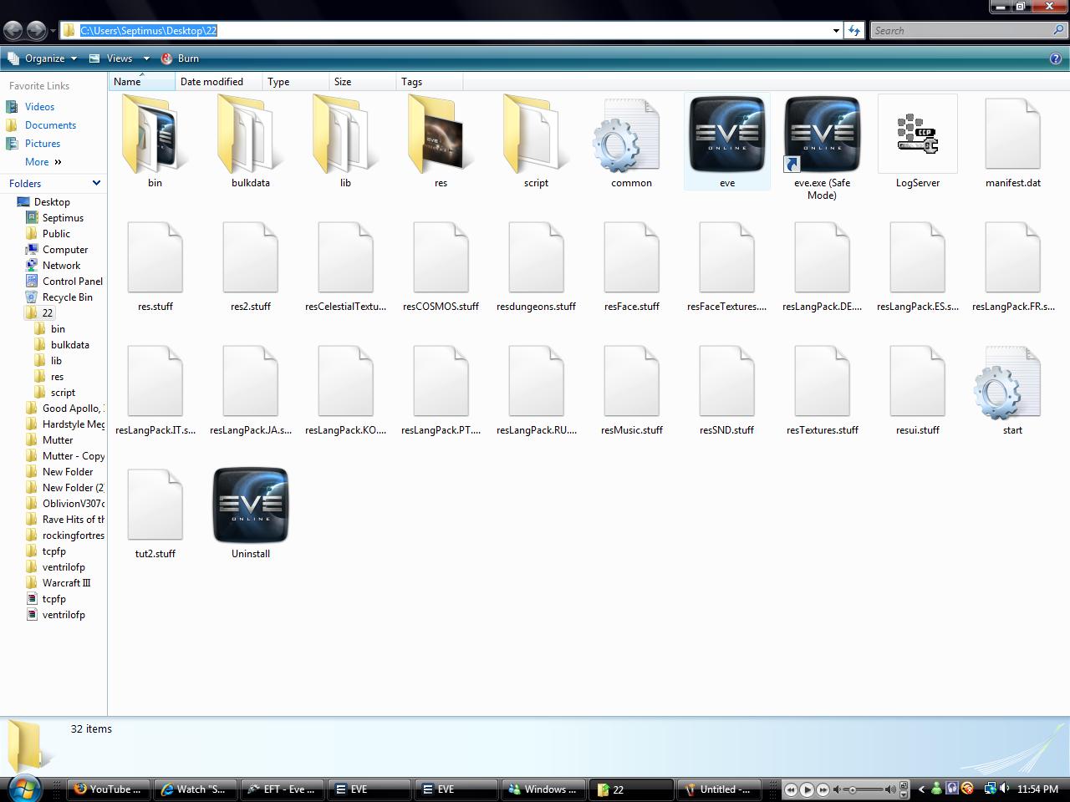1070x802 pixels.
Task: Select Mutter - Copy folder in tree
Action: pos(73,456)
